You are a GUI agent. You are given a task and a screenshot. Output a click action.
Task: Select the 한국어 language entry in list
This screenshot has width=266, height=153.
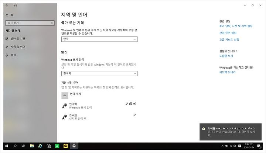[x=99, y=105]
